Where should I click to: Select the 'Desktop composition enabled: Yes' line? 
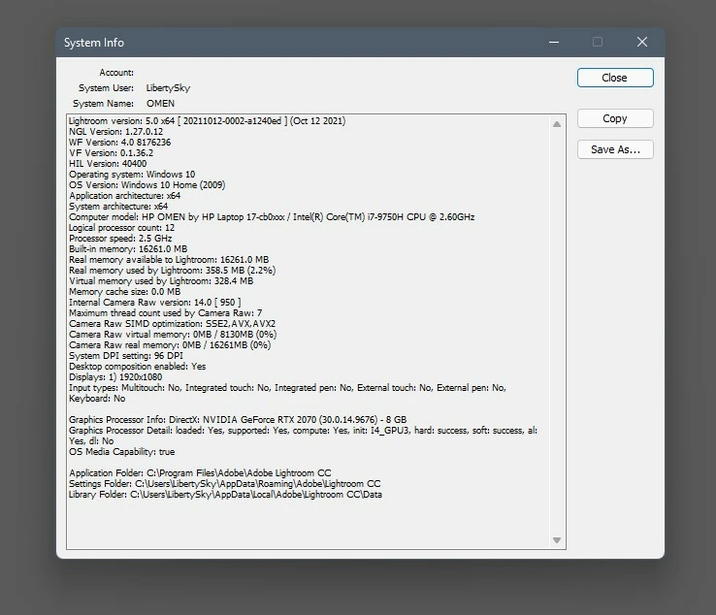tap(138, 366)
